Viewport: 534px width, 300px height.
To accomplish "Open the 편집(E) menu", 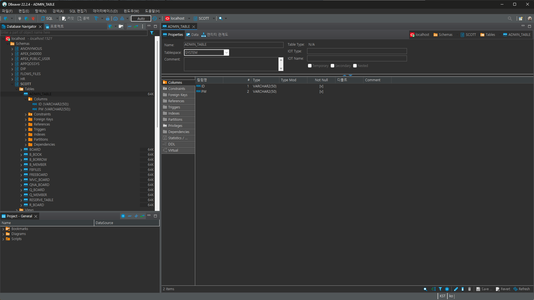I will (24, 11).
